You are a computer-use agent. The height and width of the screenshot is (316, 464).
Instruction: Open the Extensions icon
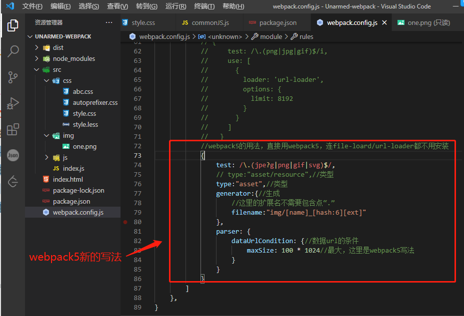point(12,129)
